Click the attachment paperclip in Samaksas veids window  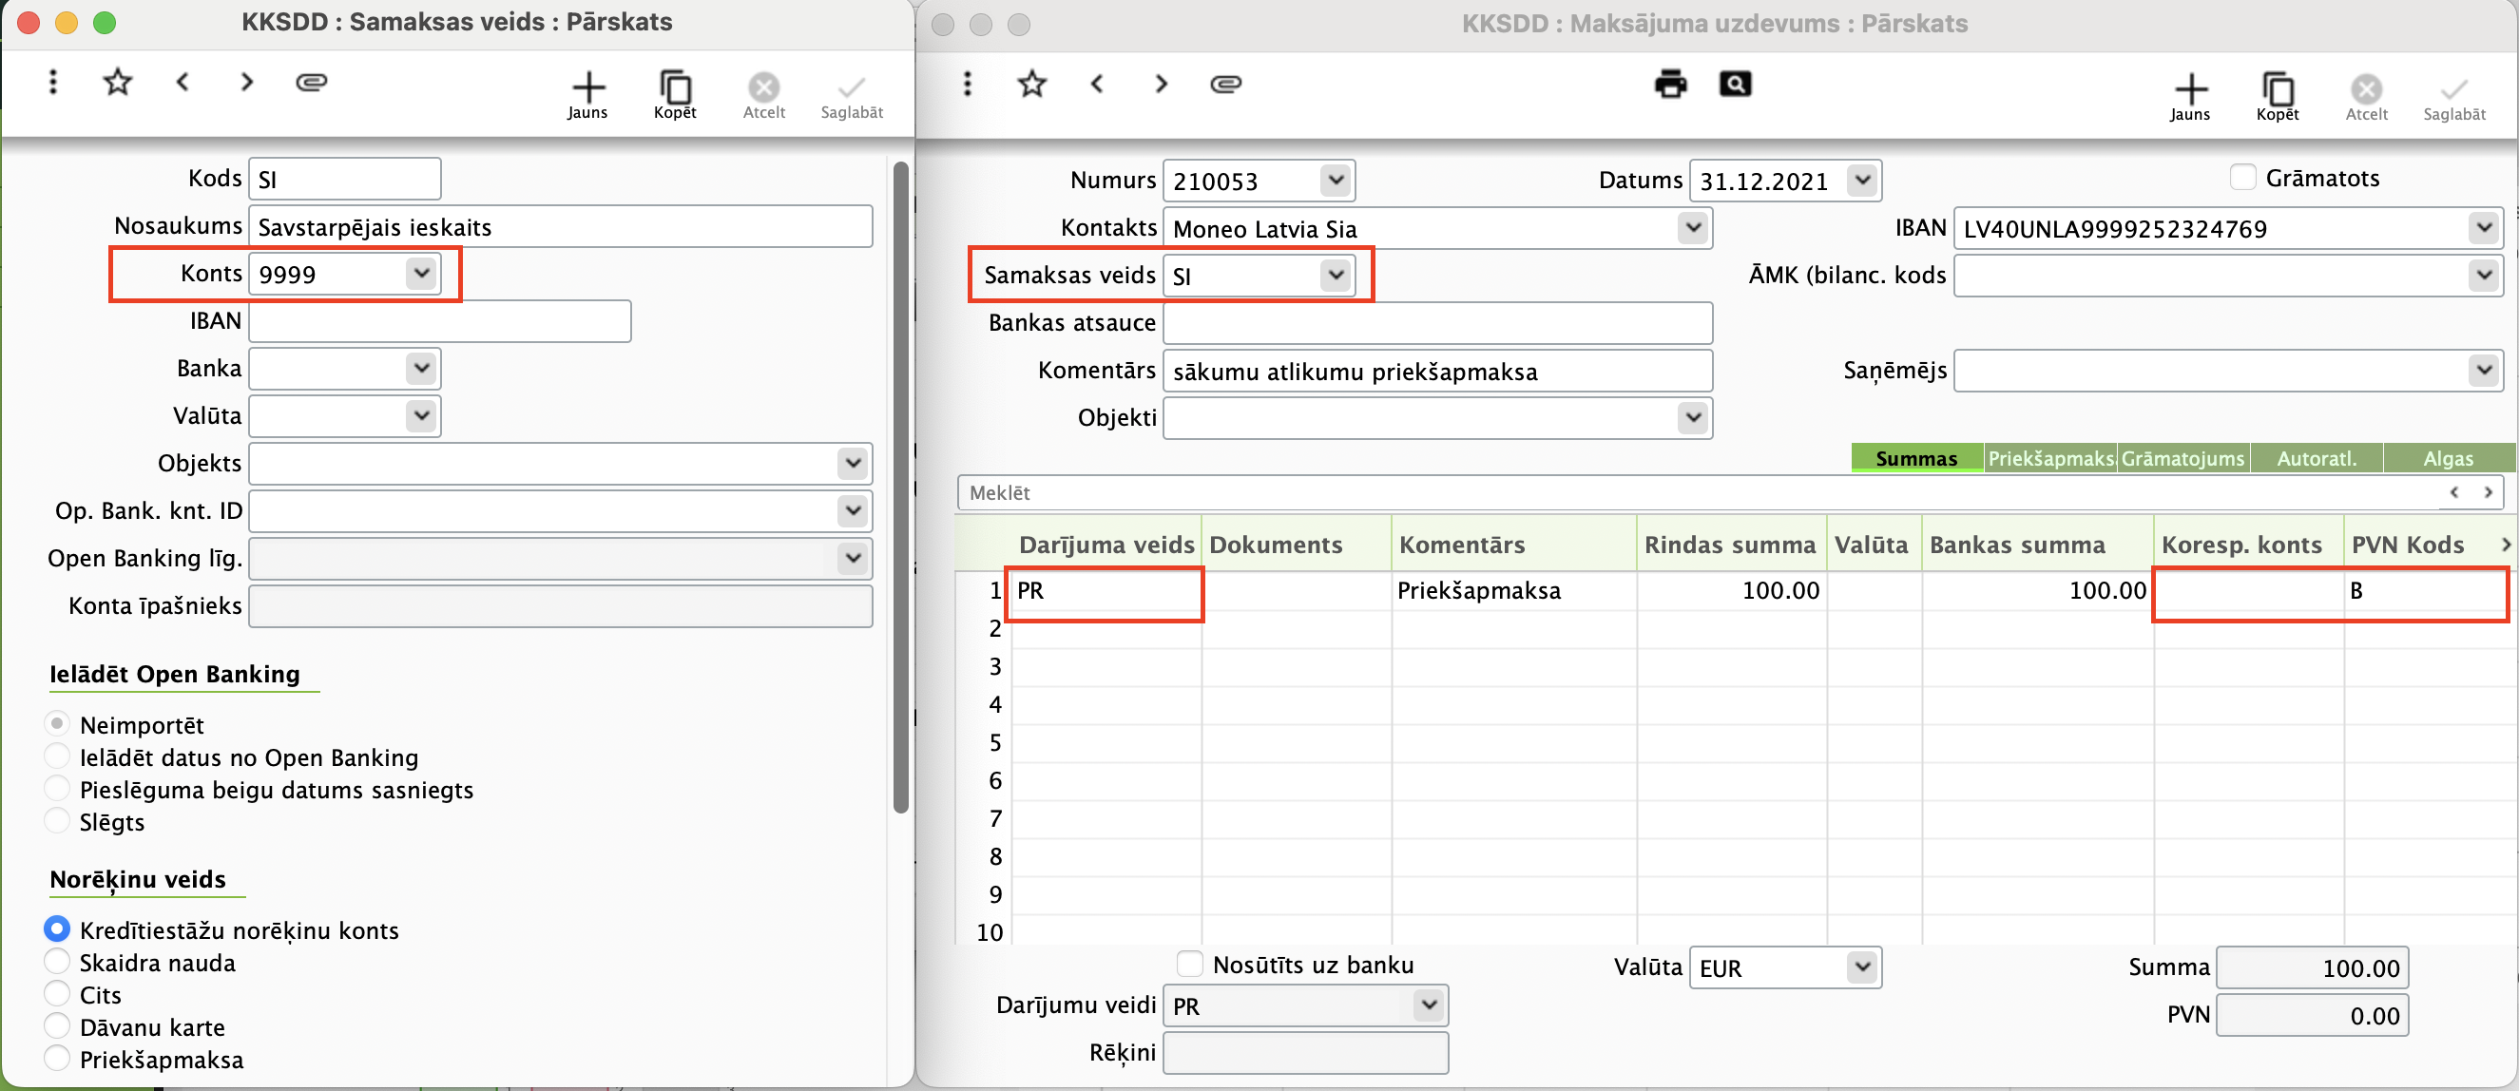pyautogui.click(x=311, y=82)
